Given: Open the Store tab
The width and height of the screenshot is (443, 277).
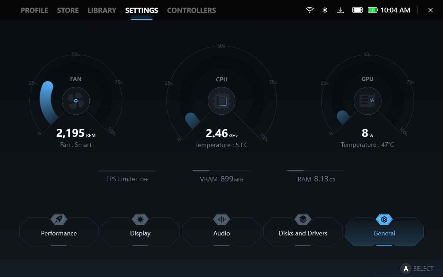Looking at the screenshot, I should 68,10.
